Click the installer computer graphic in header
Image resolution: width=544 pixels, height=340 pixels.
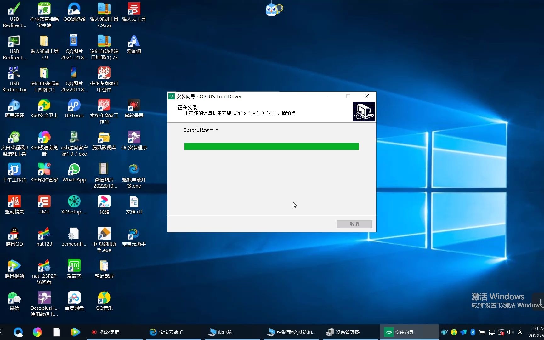[364, 111]
